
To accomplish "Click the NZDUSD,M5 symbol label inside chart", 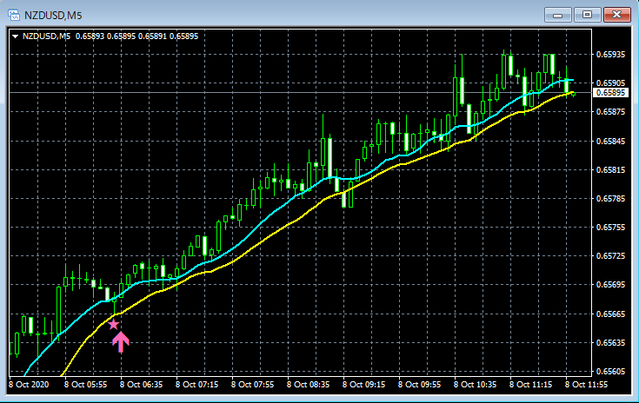I will [46, 36].
